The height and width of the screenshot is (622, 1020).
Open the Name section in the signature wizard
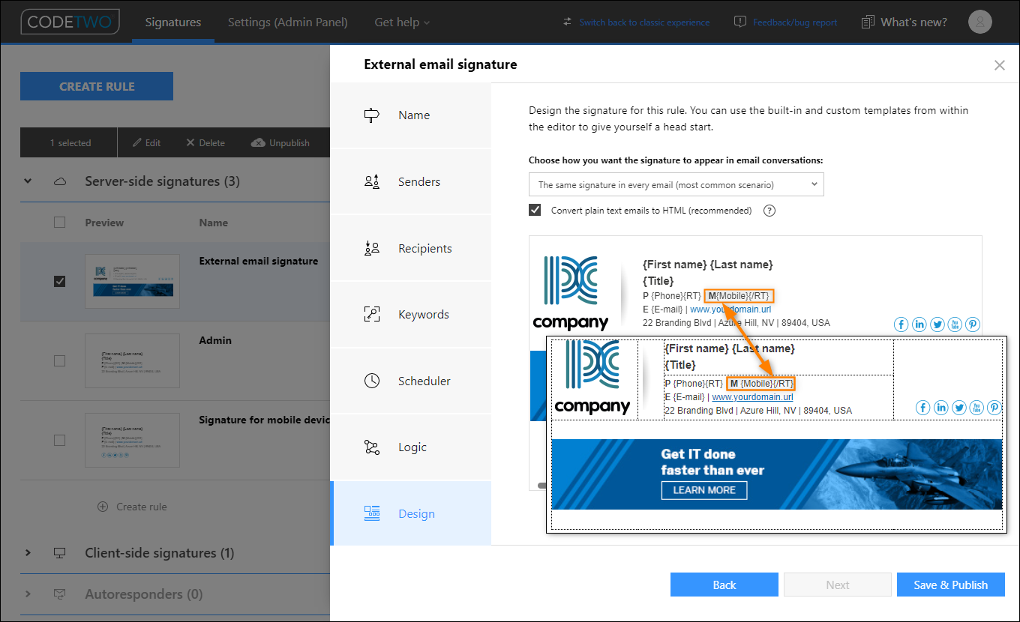(414, 115)
